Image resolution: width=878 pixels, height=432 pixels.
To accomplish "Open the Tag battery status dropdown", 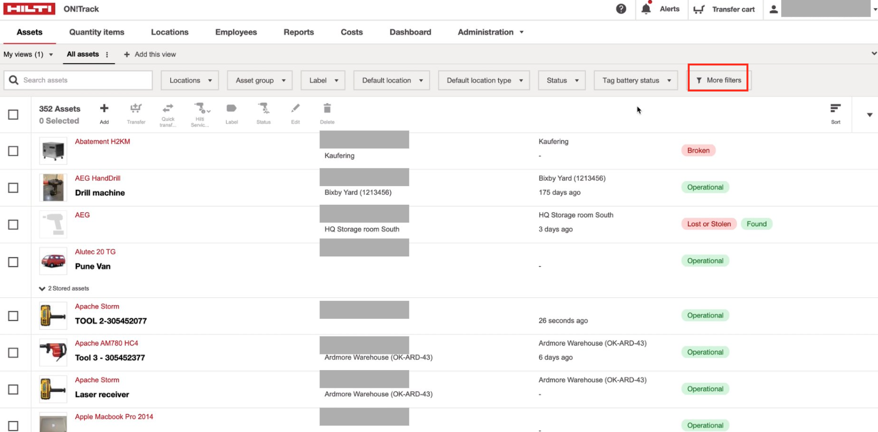I will point(636,80).
